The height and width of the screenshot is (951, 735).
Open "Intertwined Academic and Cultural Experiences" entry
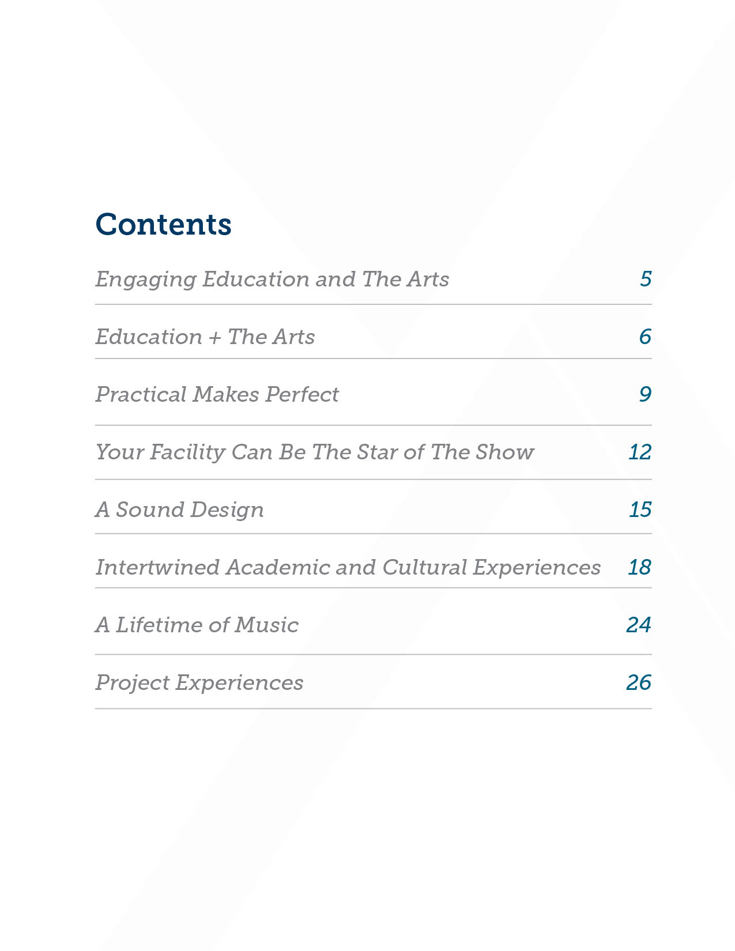pyautogui.click(x=348, y=568)
